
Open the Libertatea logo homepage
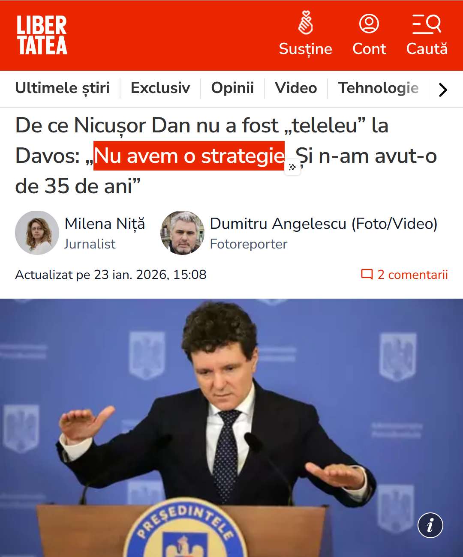(42, 35)
